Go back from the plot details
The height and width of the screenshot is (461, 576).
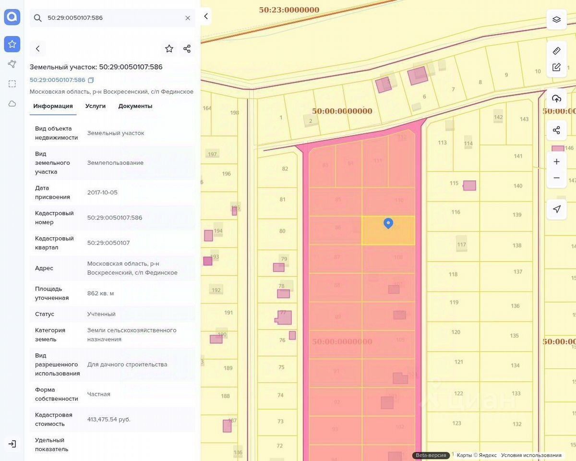pos(38,49)
